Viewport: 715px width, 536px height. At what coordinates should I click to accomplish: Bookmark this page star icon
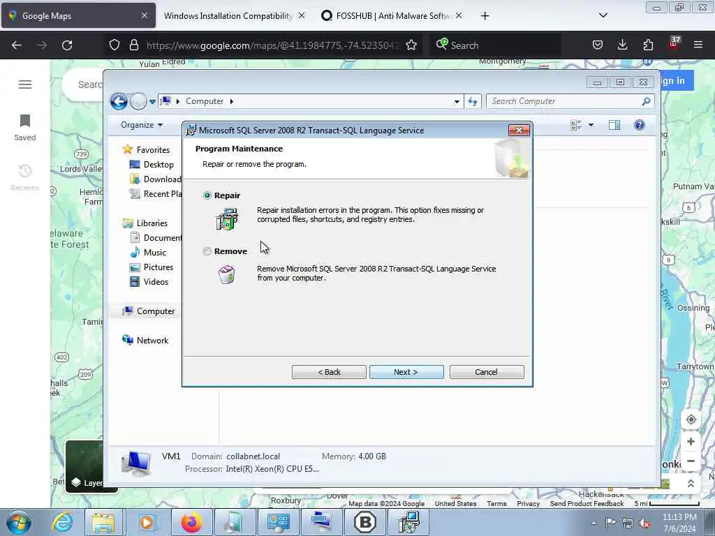tap(411, 45)
